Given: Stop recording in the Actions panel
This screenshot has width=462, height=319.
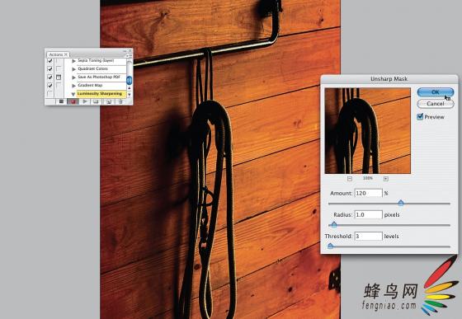Looking at the screenshot, I should pyautogui.click(x=61, y=101).
